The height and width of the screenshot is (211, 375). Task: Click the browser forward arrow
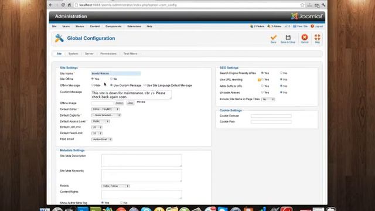point(57,5)
